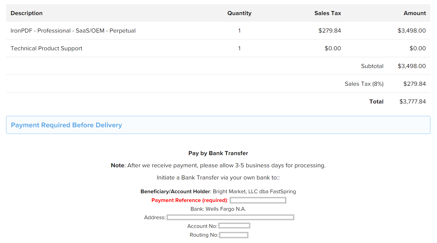The image size is (437, 243).
Task: Click the Bright Market, LLC dba FastSpring text
Action: click(x=254, y=191)
